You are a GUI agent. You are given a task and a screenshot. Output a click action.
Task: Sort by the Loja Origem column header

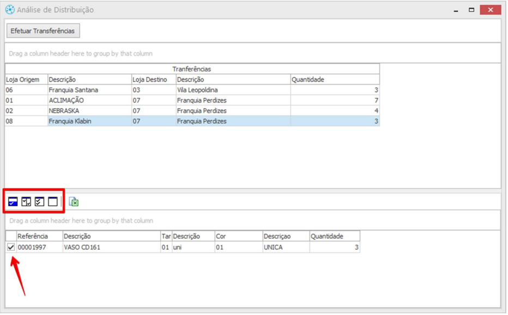tap(26, 80)
